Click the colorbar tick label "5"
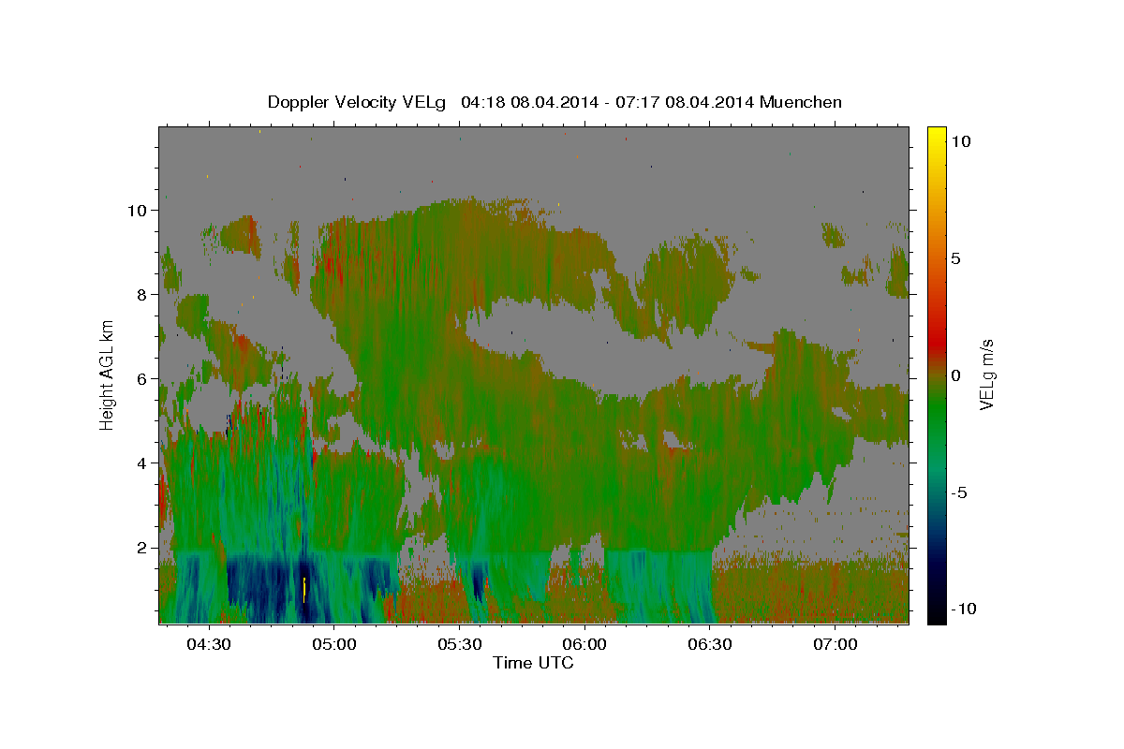The image size is (1124, 749). (x=956, y=258)
